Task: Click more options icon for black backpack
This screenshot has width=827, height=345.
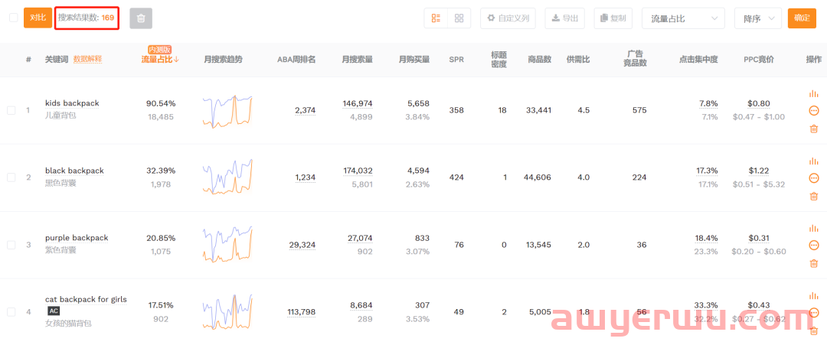Action: [x=813, y=178]
